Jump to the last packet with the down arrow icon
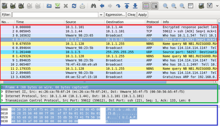This screenshot has width=220, height=127. click(x=135, y=6)
